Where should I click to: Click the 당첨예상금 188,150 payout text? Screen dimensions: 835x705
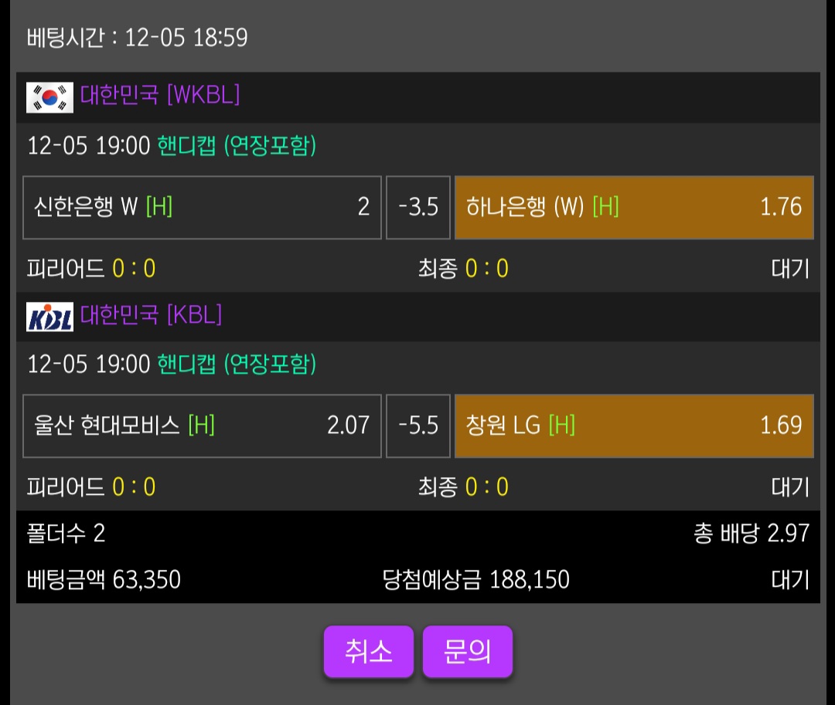tap(475, 579)
